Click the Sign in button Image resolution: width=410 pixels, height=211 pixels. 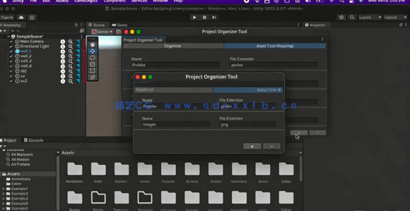click(7, 17)
